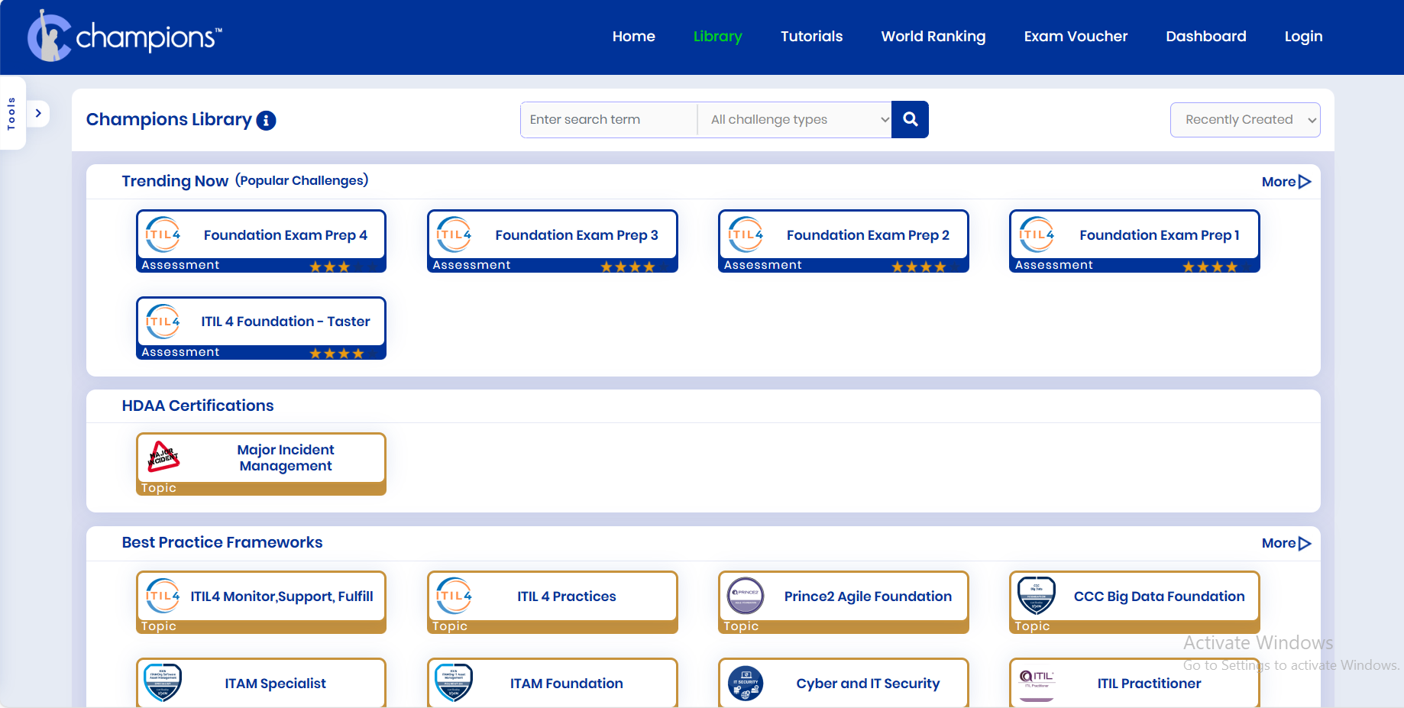Screen dimensions: 1404x708
Task: Click the CCC Big Data Foundation shield icon
Action: tap(1037, 596)
